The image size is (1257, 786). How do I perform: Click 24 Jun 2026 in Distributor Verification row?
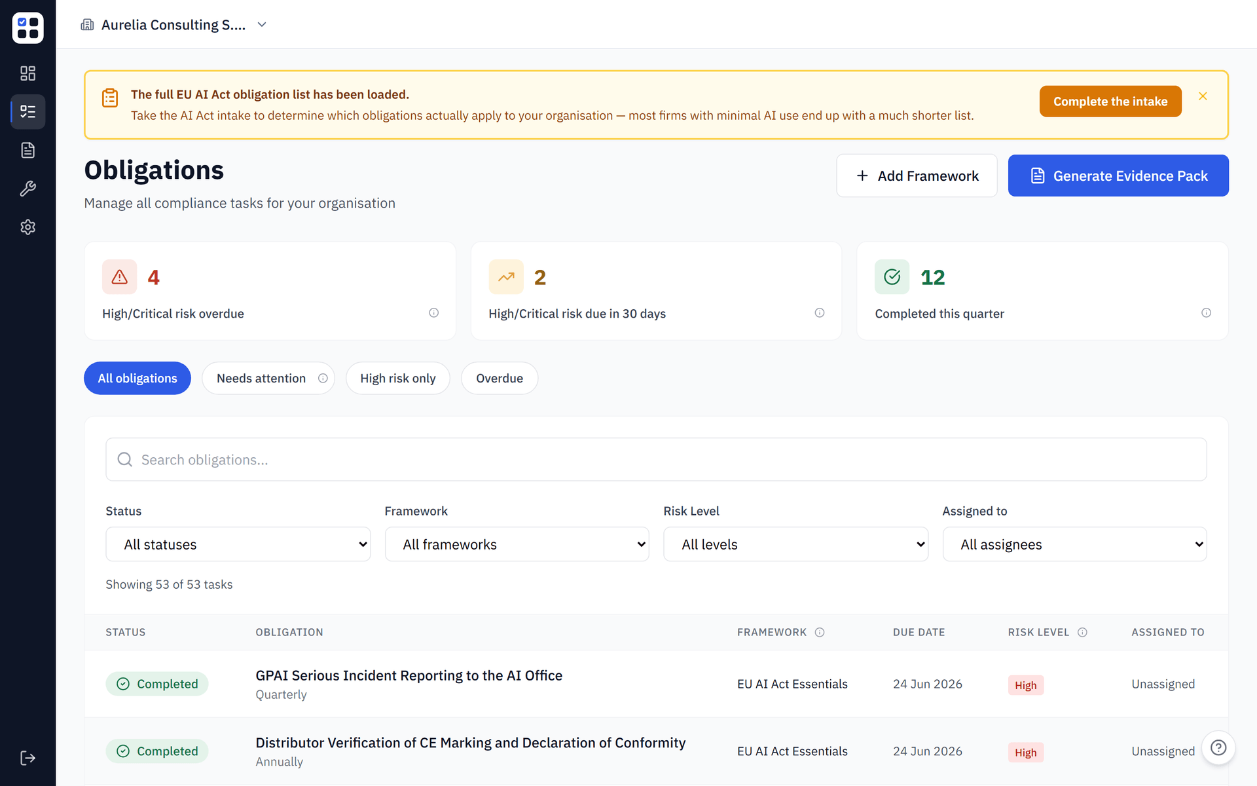(x=928, y=751)
